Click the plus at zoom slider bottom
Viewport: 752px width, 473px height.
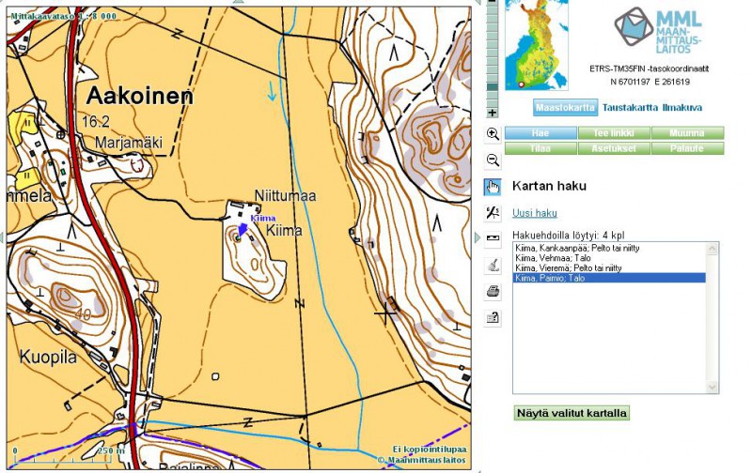click(493, 113)
